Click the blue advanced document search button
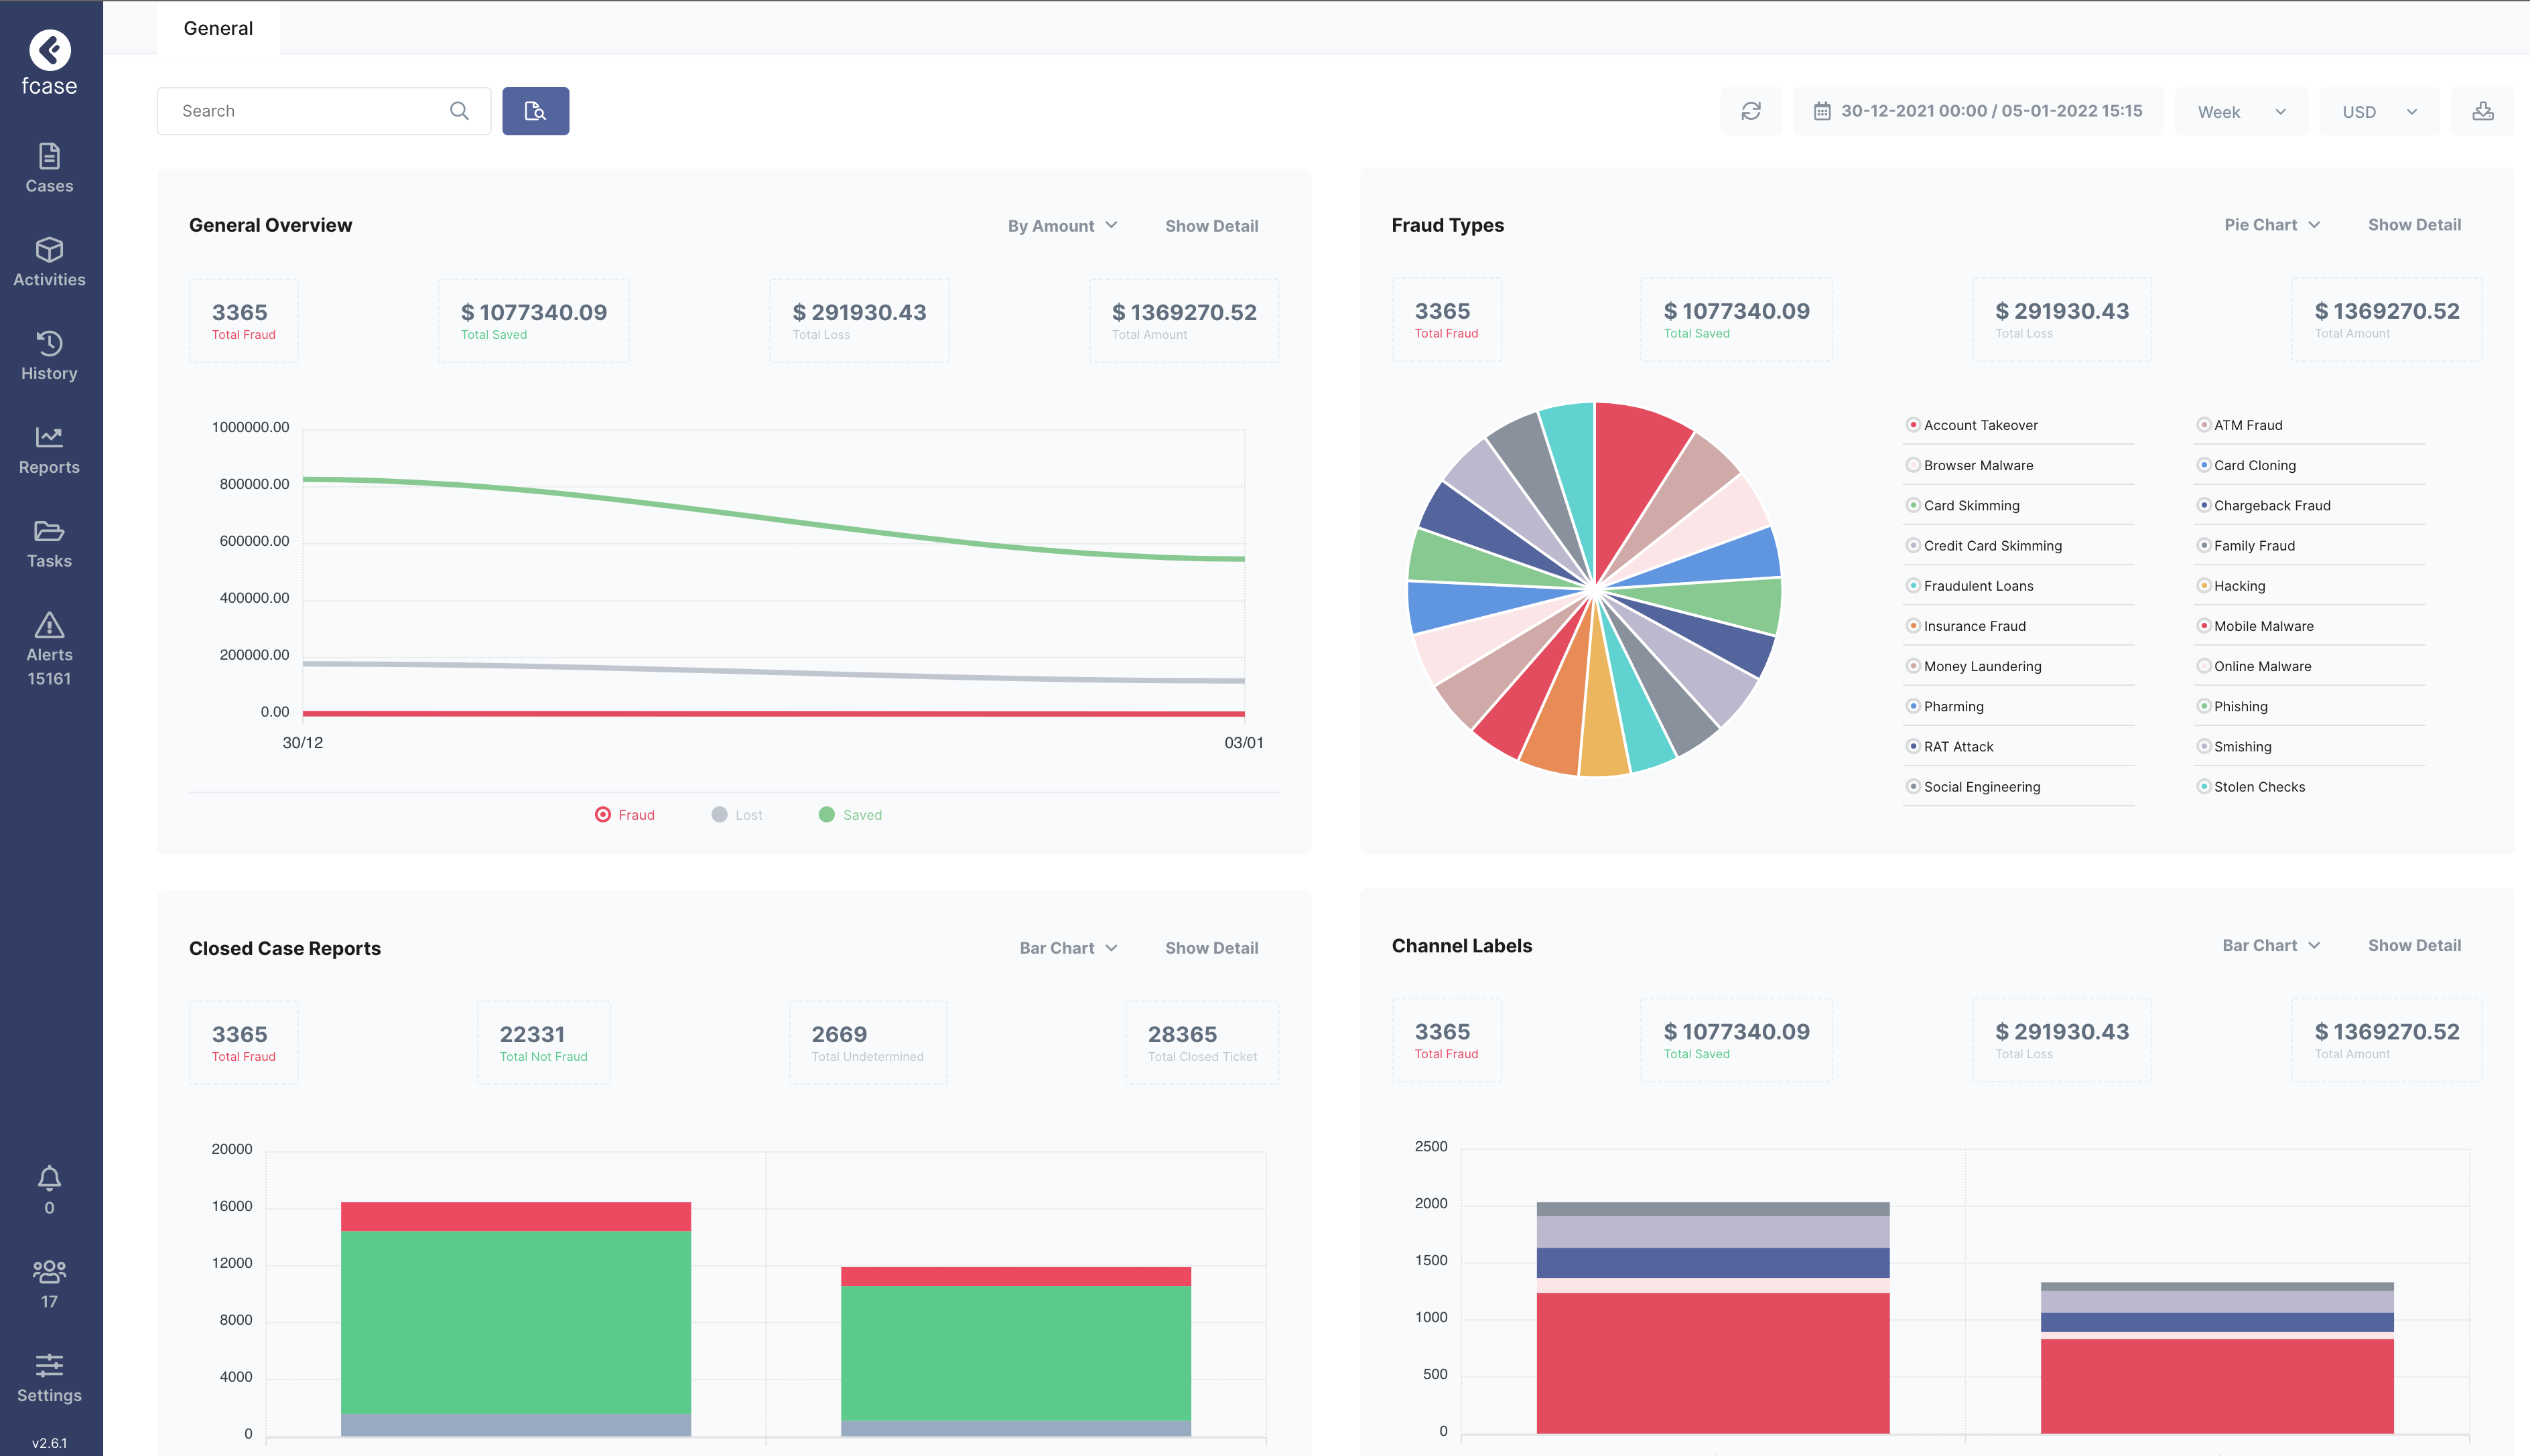This screenshot has height=1456, width=2530. [x=535, y=111]
